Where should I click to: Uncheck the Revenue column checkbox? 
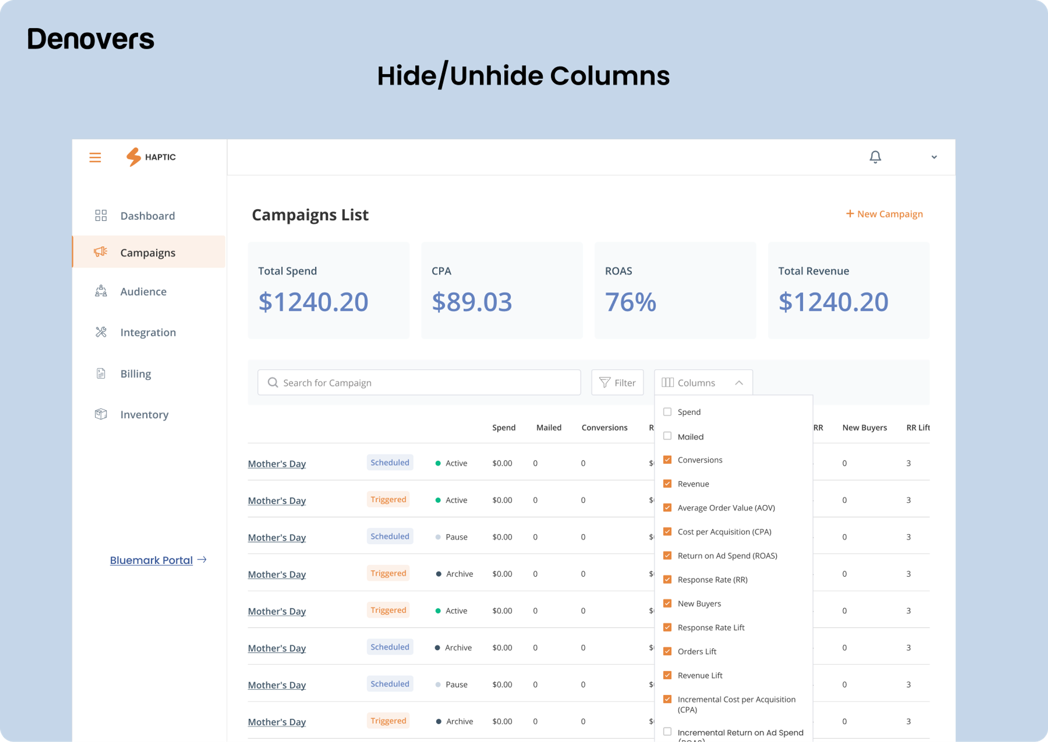[667, 483]
